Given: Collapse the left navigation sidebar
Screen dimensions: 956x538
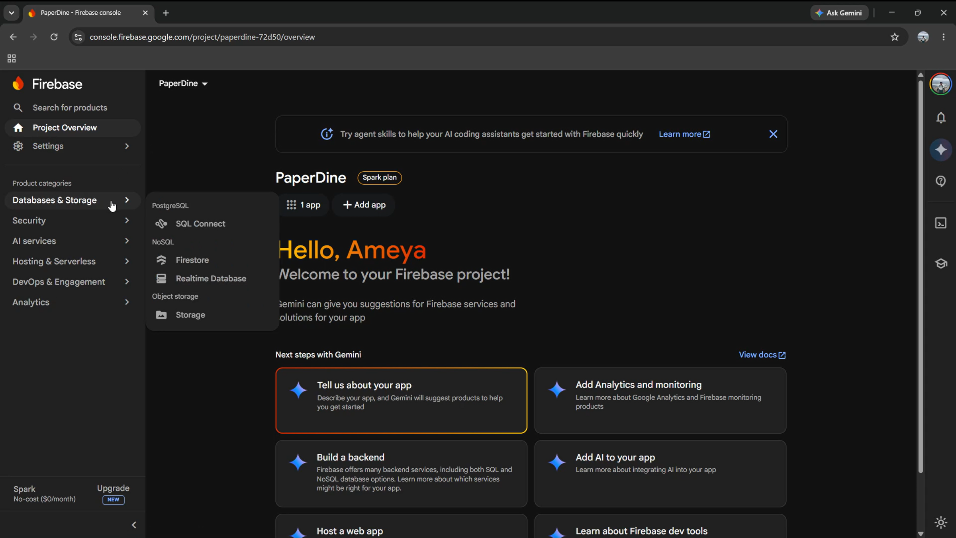Looking at the screenshot, I should click(134, 525).
